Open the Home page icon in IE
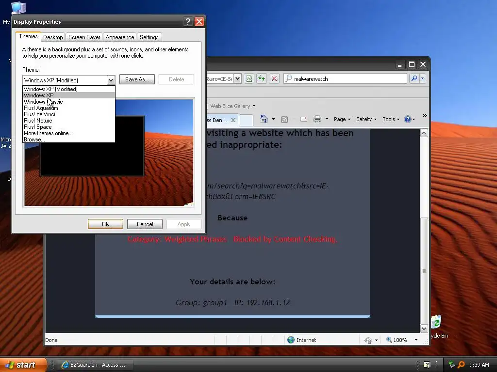The width and height of the screenshot is (497, 372). 264,119
